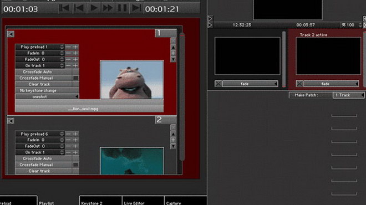
Task: Open the 1 Track dropdown beside Make Patch
Action: pyautogui.click(x=348, y=95)
